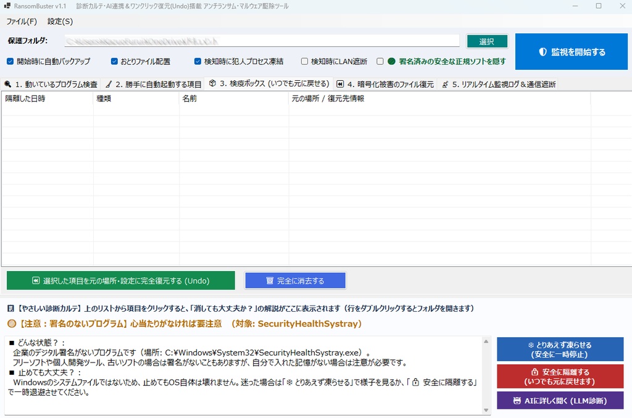The width and height of the screenshot is (632, 418).
Task: Click the RansomBuster app icon in the title bar
Action: 7,6
